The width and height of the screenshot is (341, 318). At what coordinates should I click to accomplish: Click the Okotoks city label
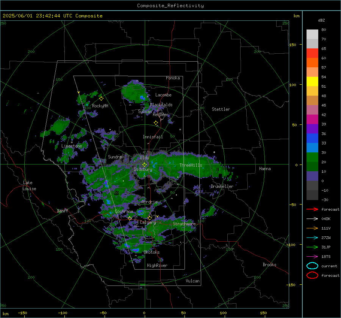pos(152,252)
